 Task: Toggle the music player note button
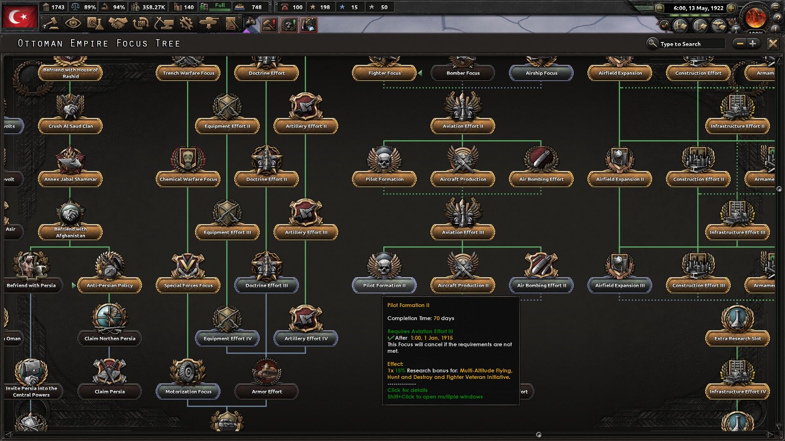tap(665, 26)
